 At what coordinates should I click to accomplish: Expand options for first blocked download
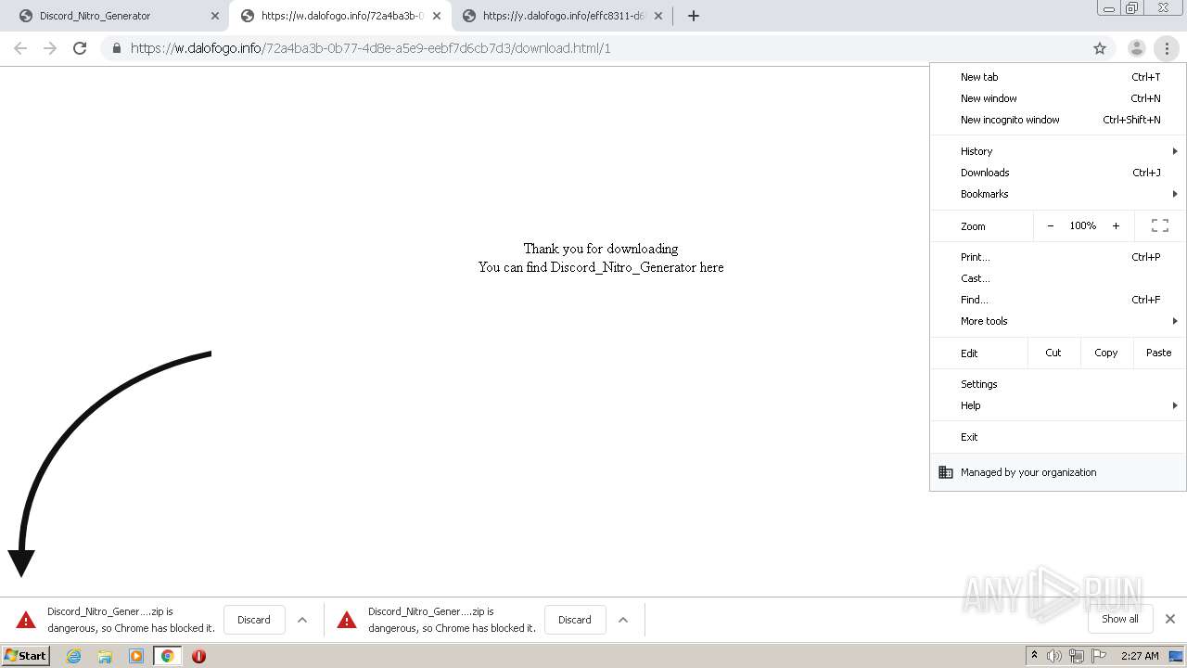[x=302, y=620]
